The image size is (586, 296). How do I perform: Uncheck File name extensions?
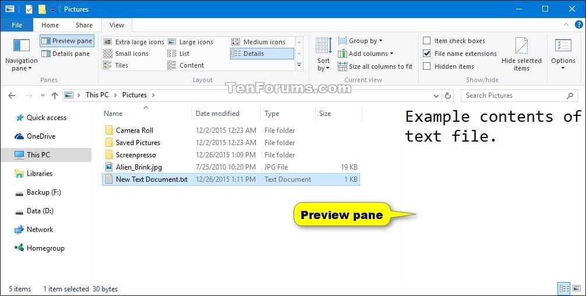[x=426, y=54]
